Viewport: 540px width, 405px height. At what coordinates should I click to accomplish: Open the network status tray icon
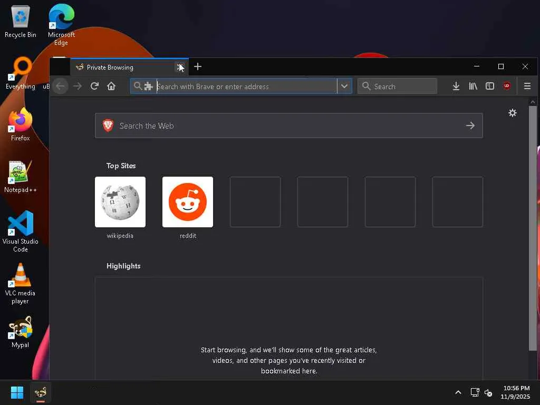[x=475, y=392]
